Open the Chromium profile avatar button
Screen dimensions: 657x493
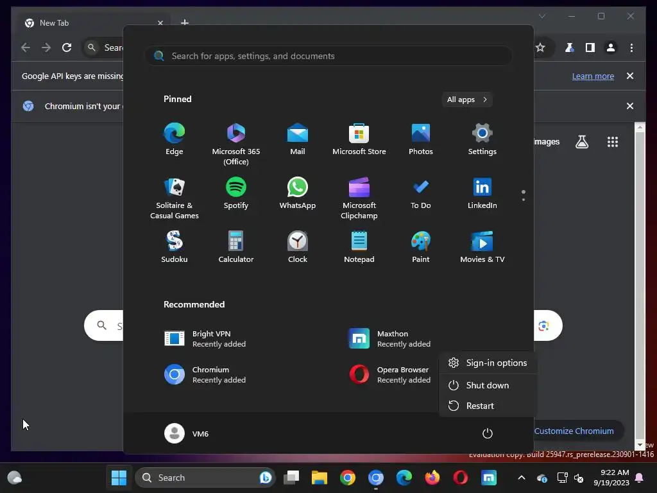pos(611,48)
